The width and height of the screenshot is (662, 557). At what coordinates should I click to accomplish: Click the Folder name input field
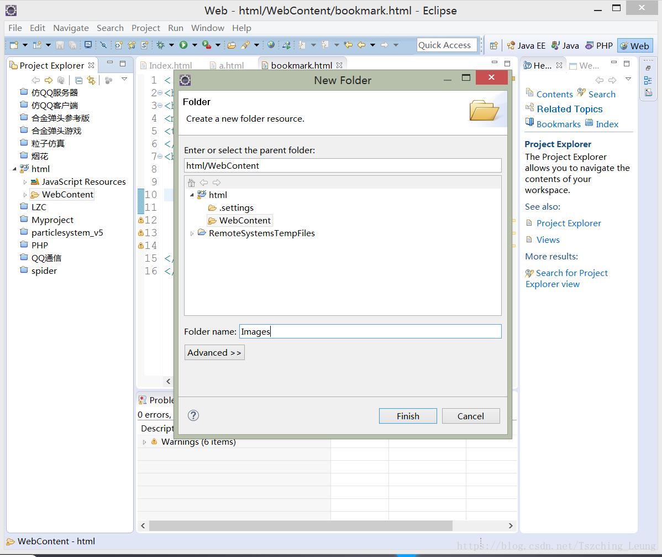tap(370, 331)
